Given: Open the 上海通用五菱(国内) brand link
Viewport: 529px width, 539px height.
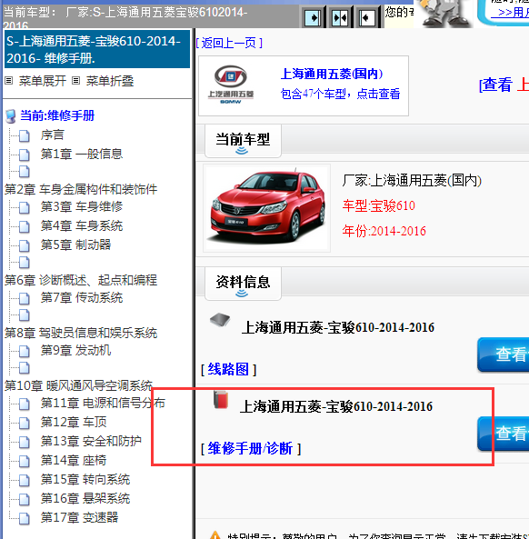Looking at the screenshot, I should (332, 74).
